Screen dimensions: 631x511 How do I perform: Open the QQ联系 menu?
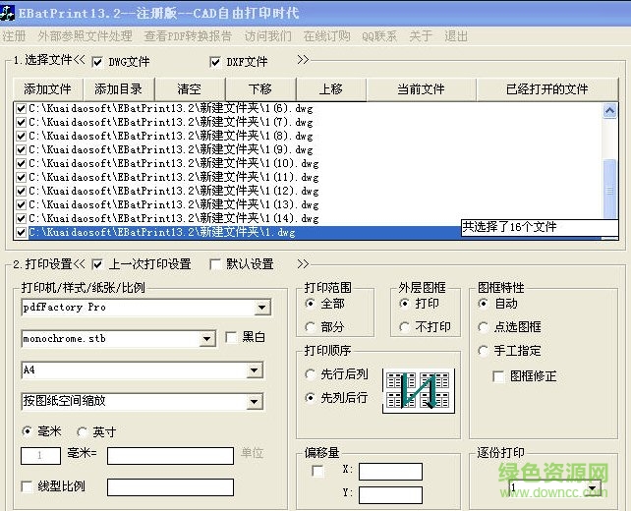[379, 36]
